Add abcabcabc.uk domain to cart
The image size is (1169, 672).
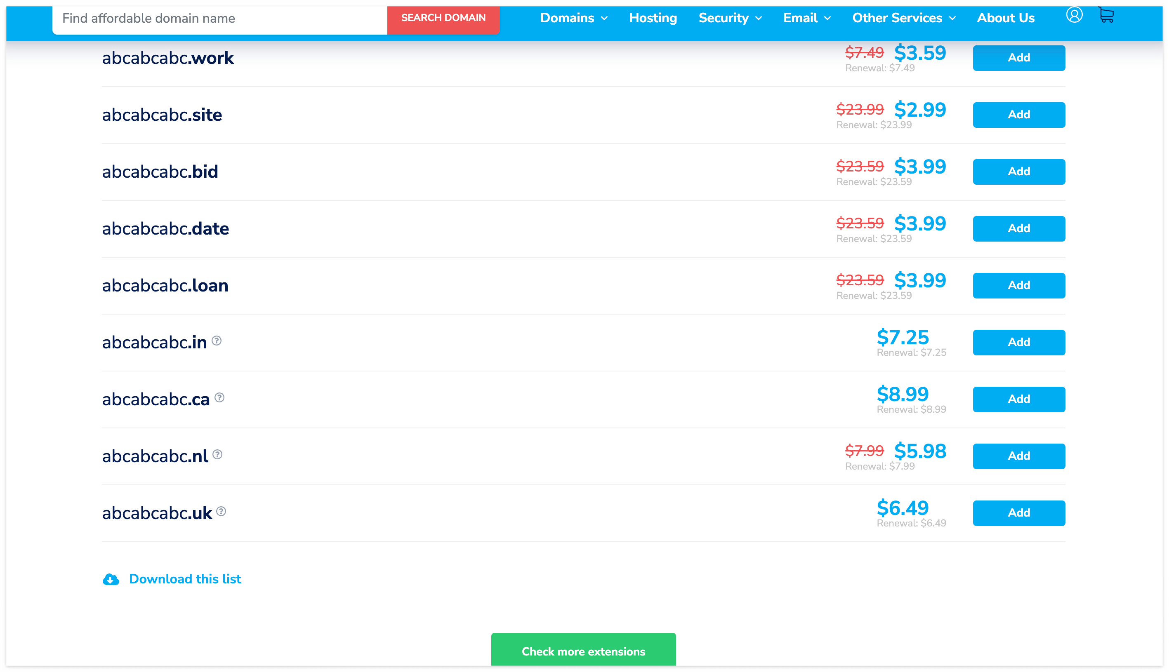tap(1018, 513)
